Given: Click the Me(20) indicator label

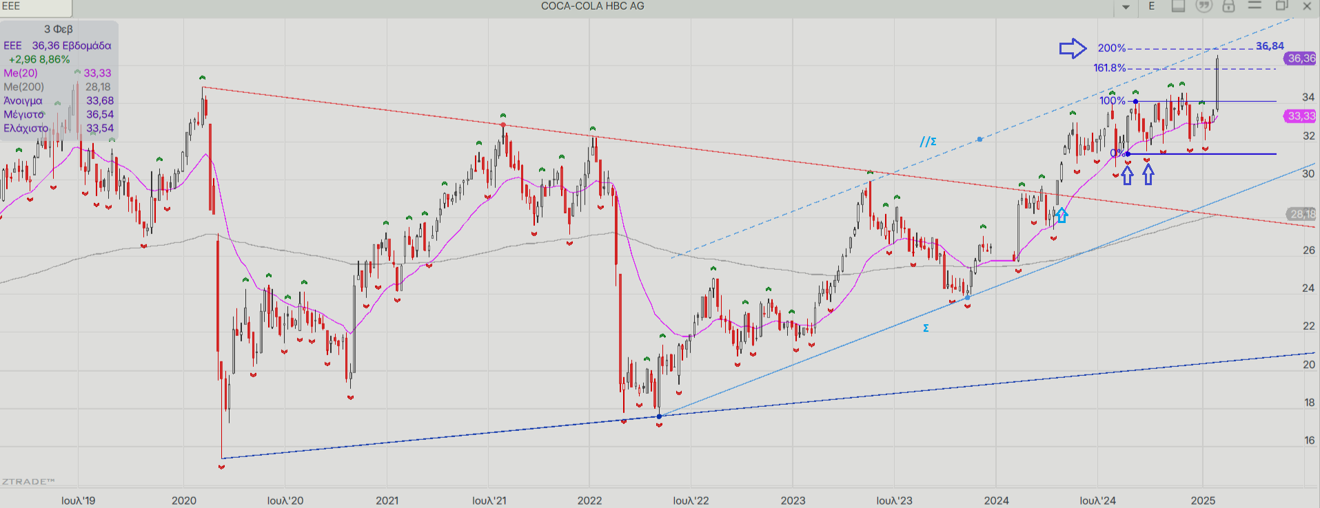Looking at the screenshot, I should pos(21,73).
